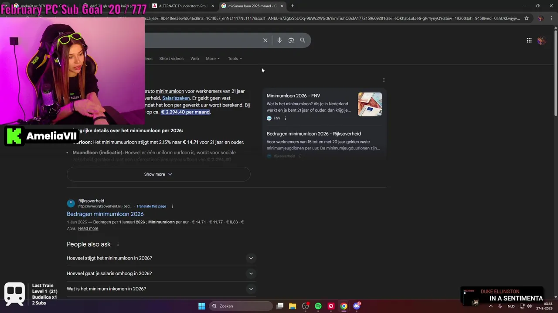Expand 'Hoeveel gaat je salaris omhoog in 2026?'
The image size is (558, 313).
pos(160,273)
